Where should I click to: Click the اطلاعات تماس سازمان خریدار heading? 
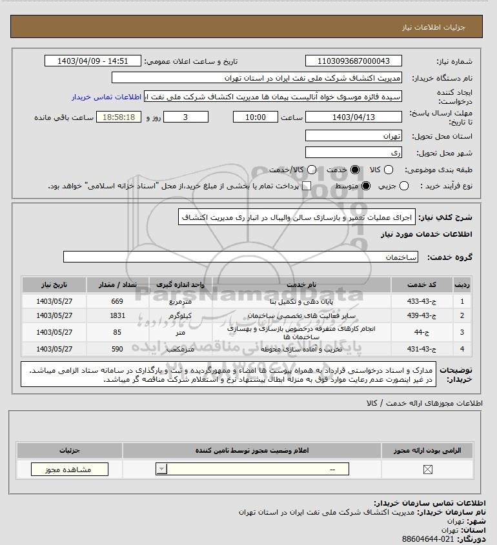tap(430, 503)
